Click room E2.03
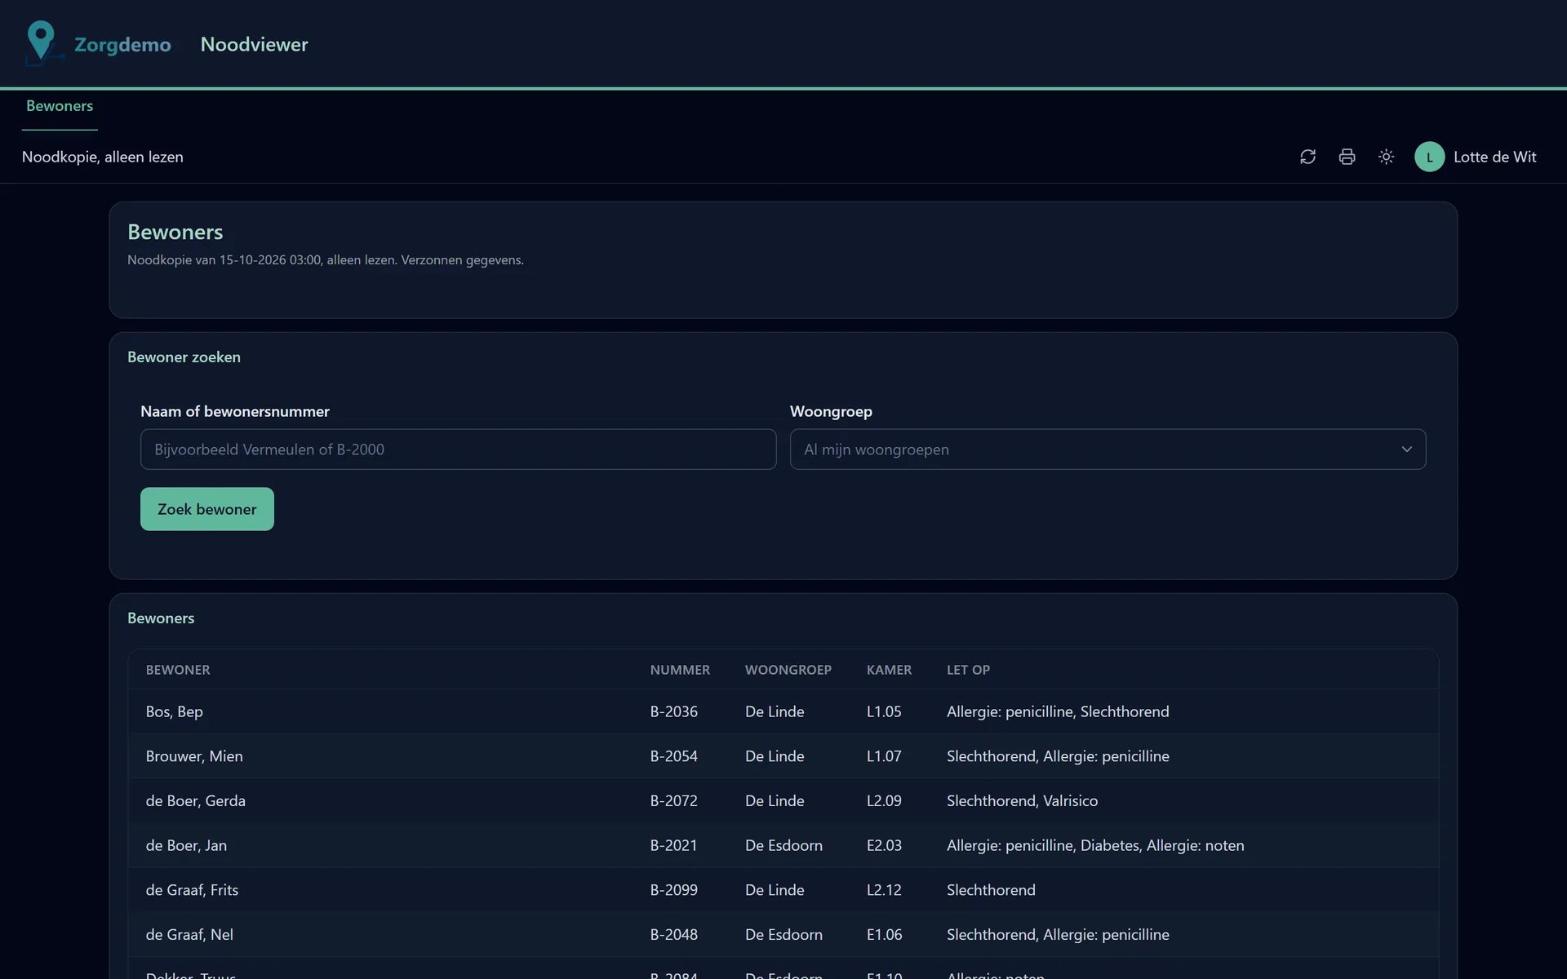This screenshot has height=979, width=1567. 884,845
